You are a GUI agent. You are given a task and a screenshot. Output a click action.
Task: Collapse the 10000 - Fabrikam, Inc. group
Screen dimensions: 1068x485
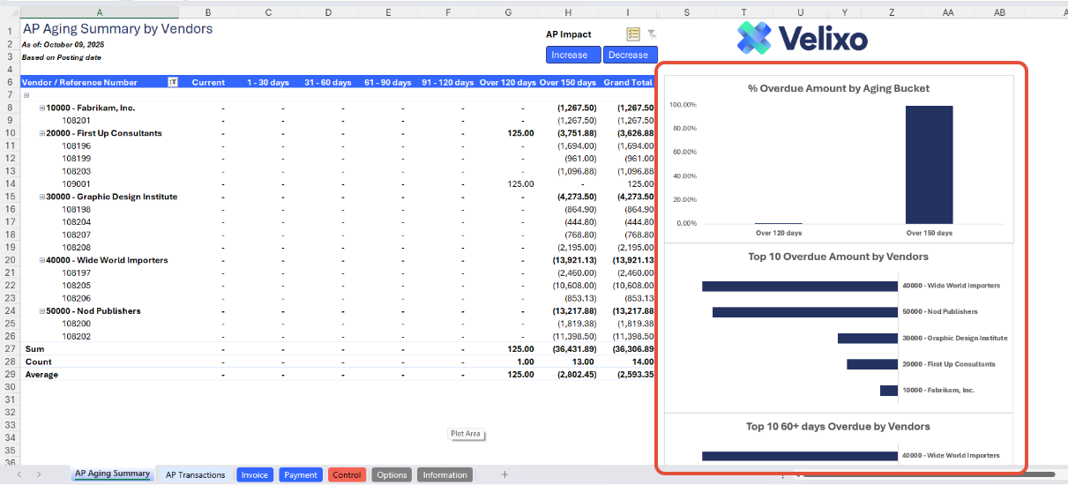click(42, 108)
